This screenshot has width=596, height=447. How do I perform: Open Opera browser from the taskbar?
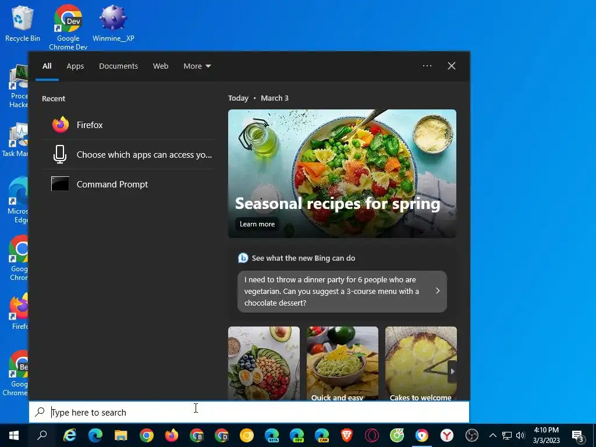[372, 435]
